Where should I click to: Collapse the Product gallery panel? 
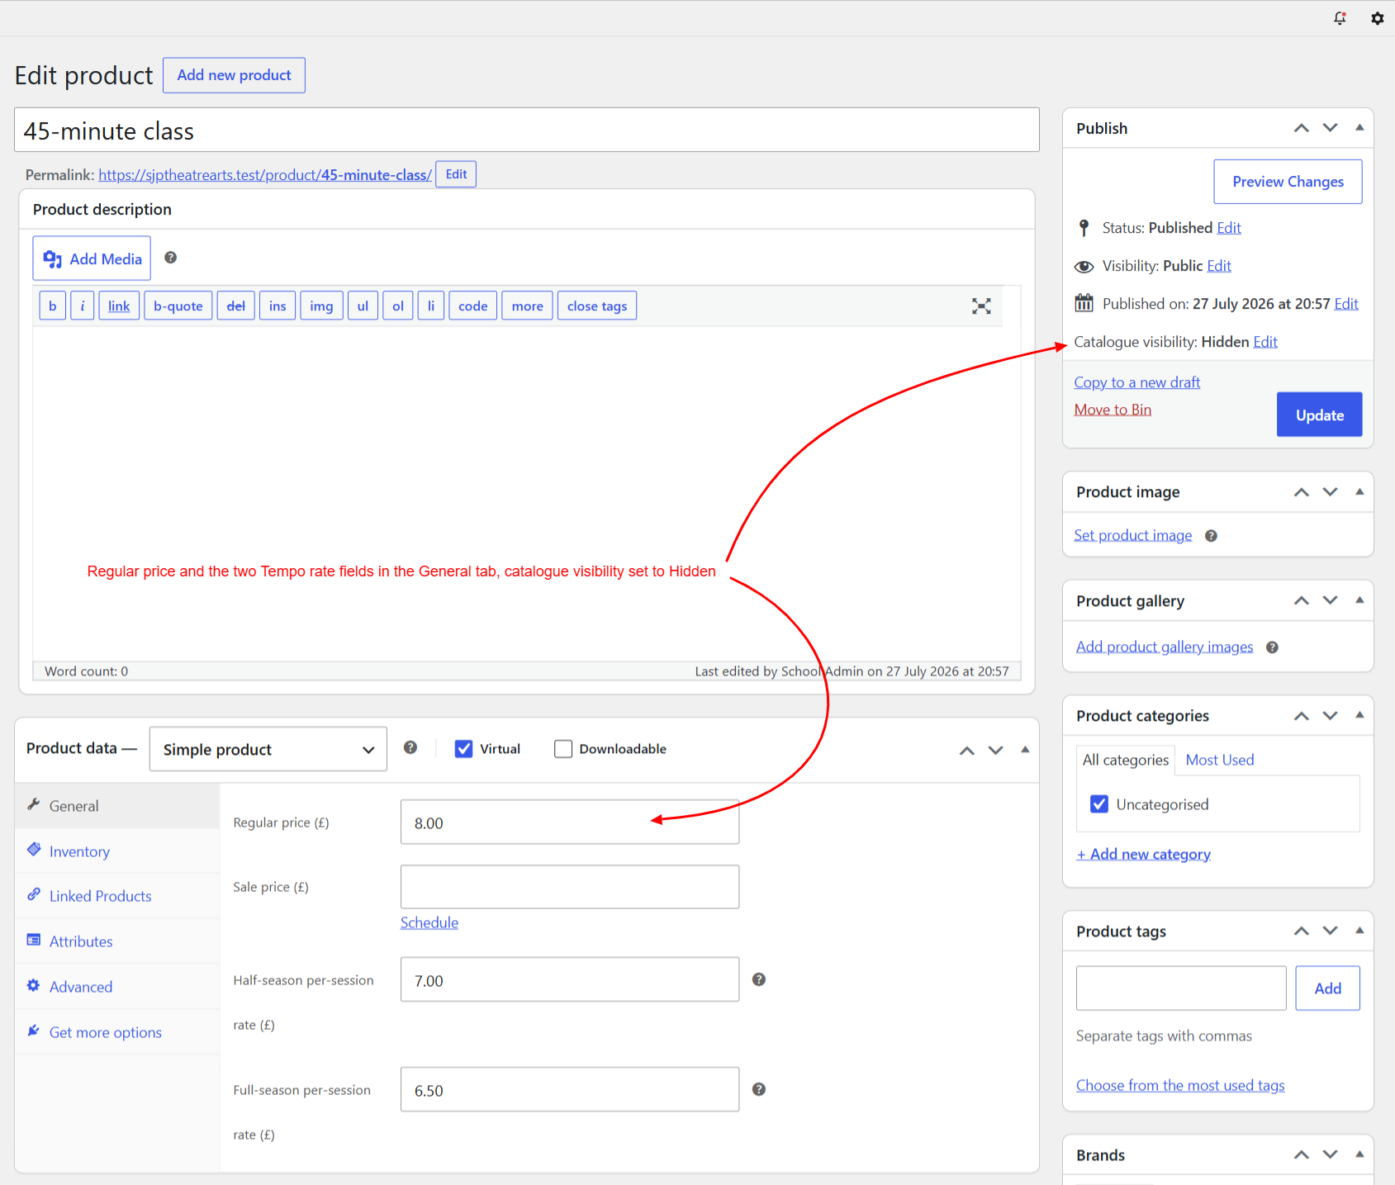tap(1359, 600)
